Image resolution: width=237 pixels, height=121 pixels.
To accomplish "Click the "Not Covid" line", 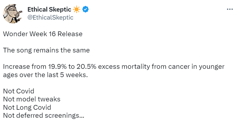I will pos(19,91).
